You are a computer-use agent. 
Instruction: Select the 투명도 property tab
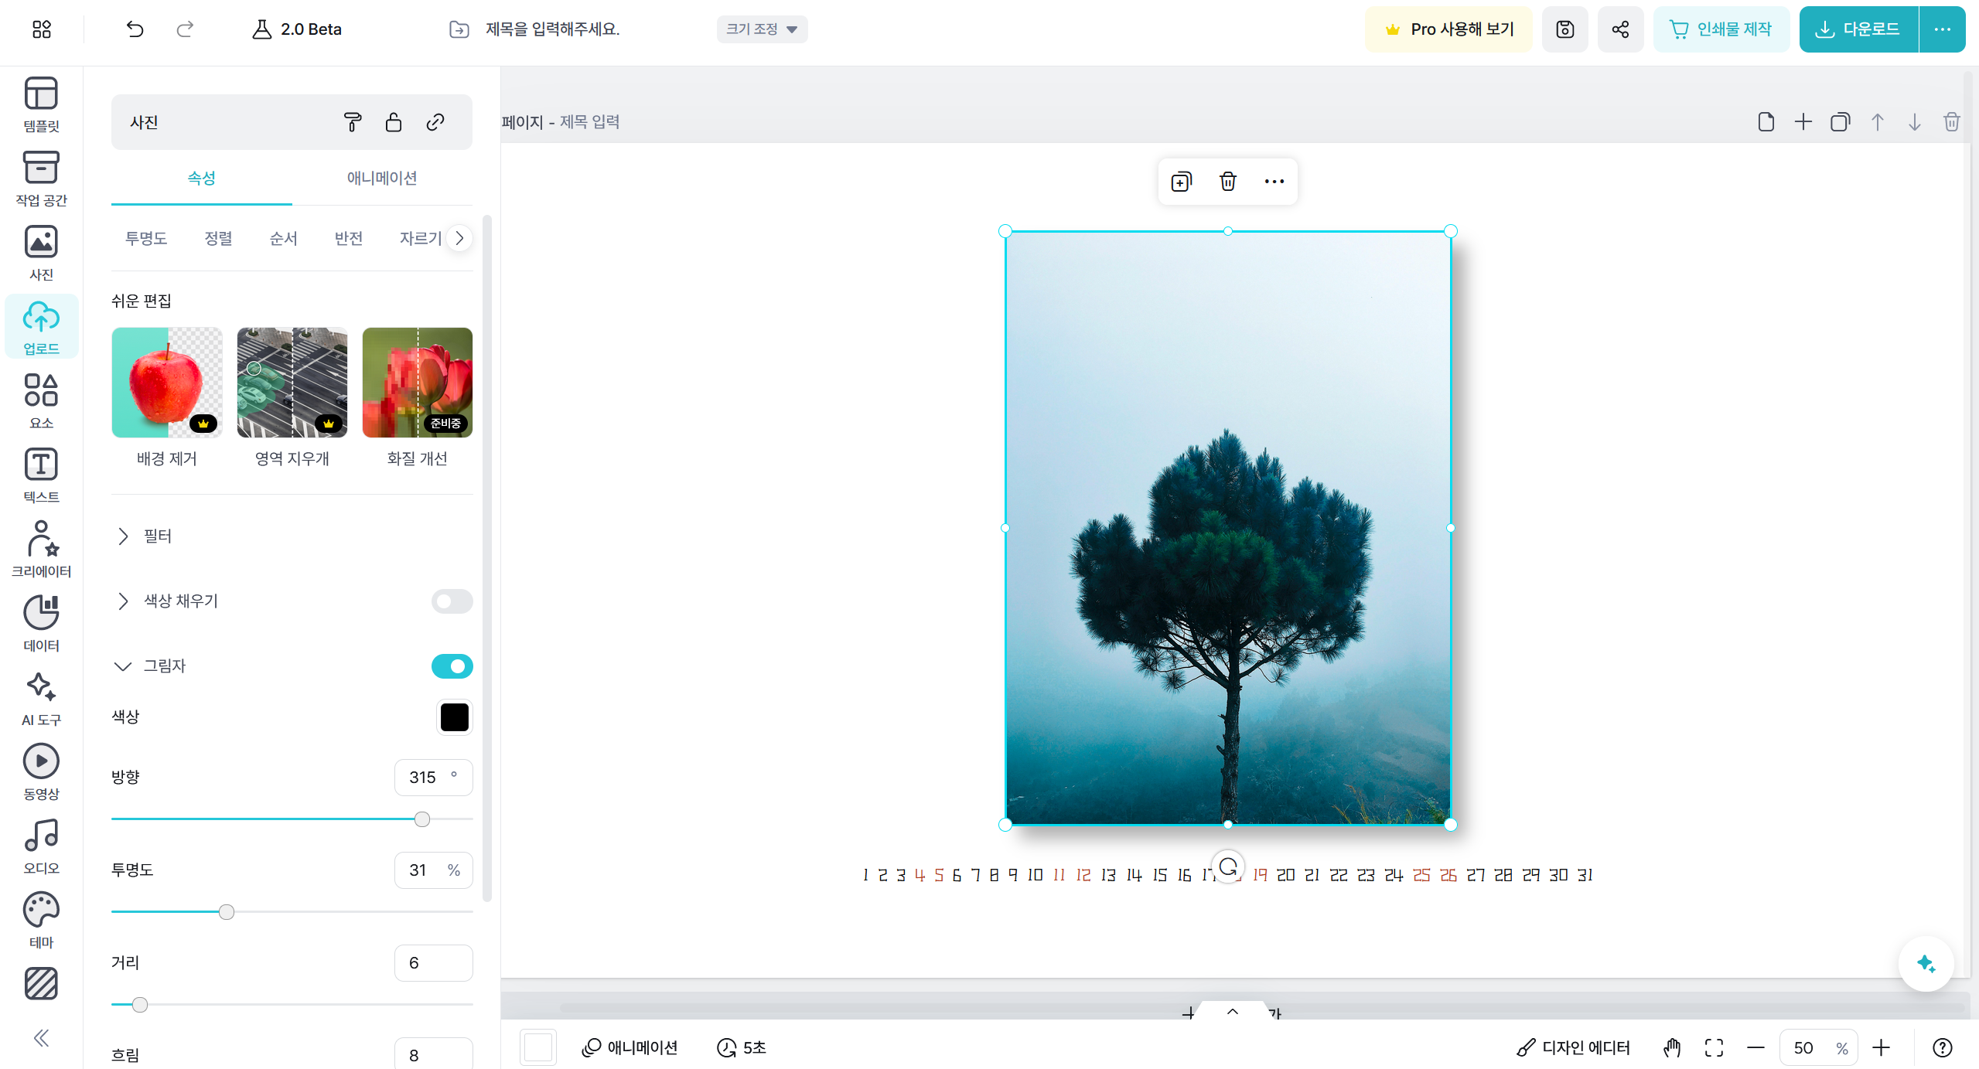(x=146, y=238)
